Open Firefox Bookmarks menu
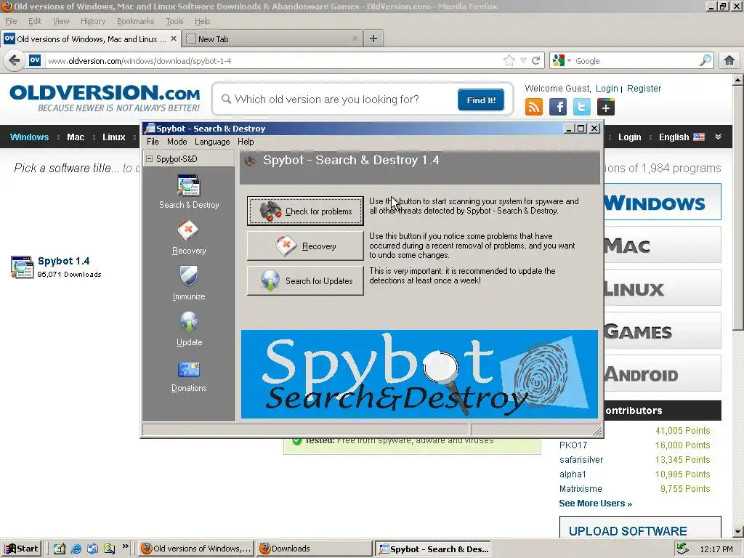744x558 pixels. 136,21
